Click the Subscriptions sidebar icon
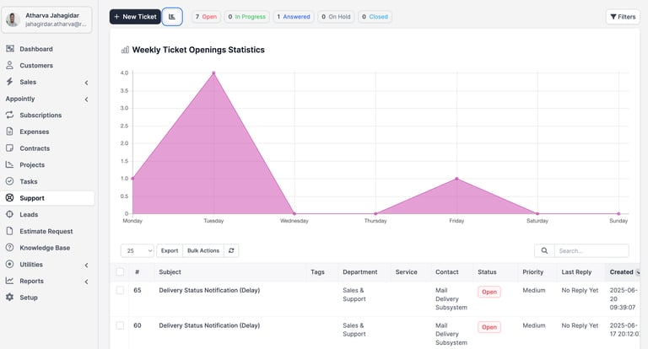Viewport: 648px width, 349px height. [10, 115]
